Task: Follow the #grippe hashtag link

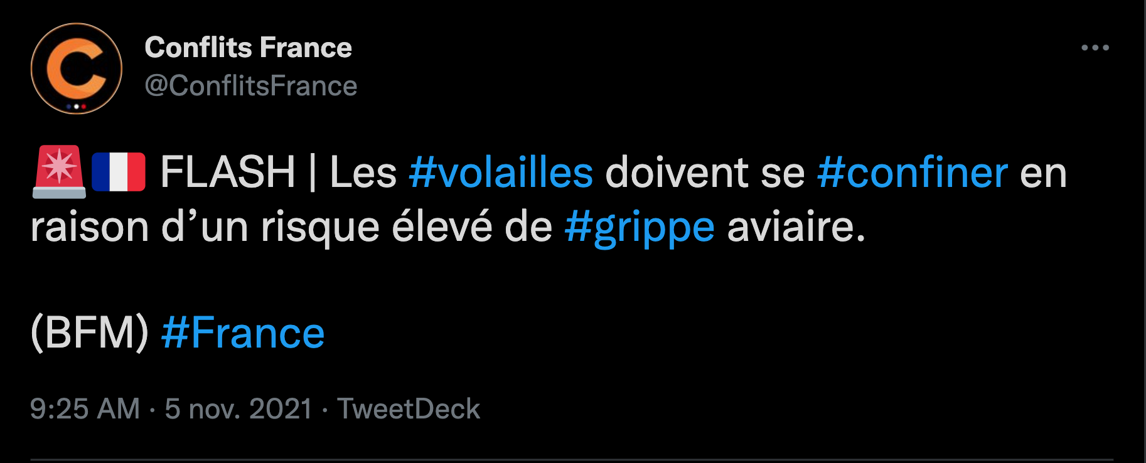Action: tap(639, 227)
